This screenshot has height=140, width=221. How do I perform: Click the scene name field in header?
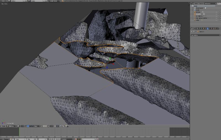(37, 1)
